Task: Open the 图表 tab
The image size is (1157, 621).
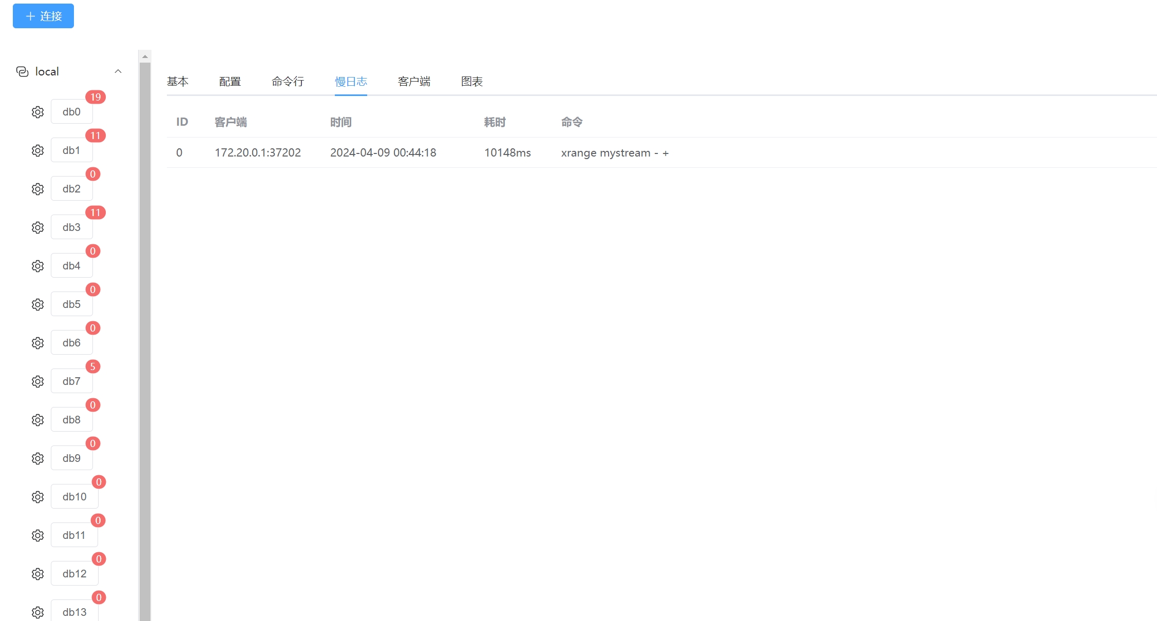Action: pos(471,82)
